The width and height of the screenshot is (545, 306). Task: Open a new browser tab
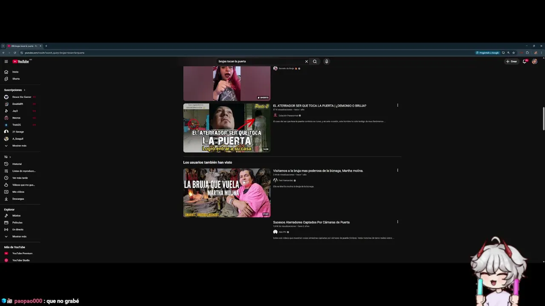click(46, 46)
